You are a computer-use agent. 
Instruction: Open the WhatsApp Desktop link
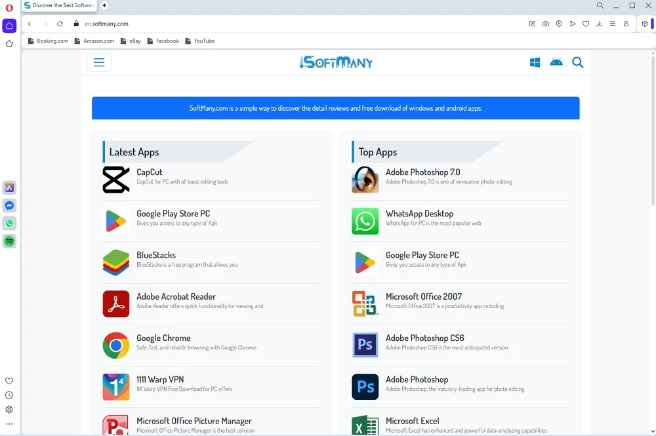point(419,214)
